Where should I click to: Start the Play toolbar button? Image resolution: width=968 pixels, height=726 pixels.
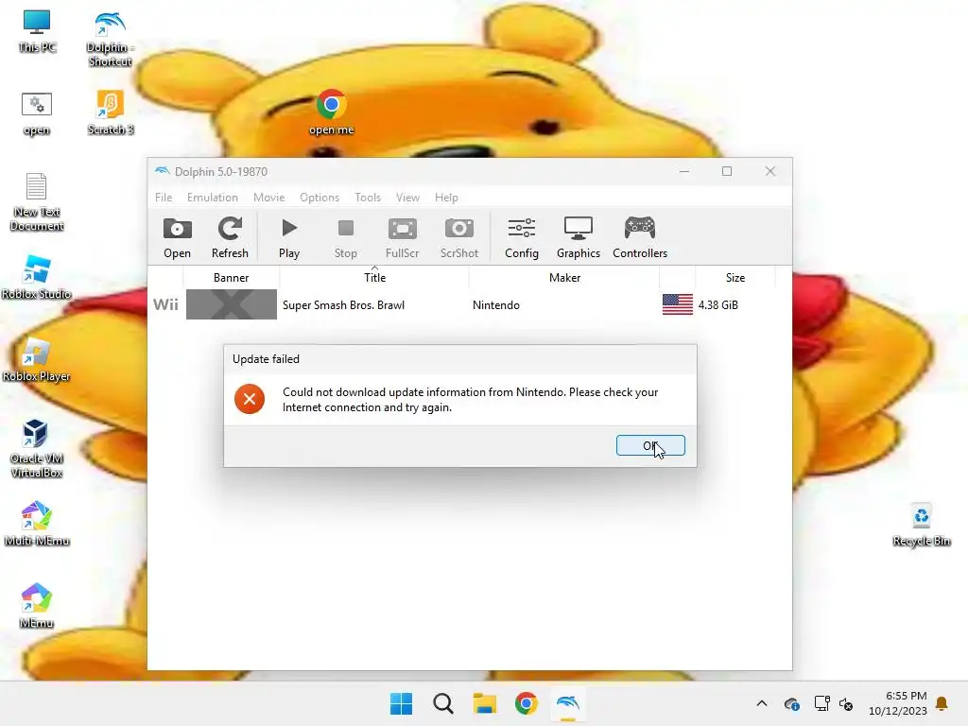(289, 237)
